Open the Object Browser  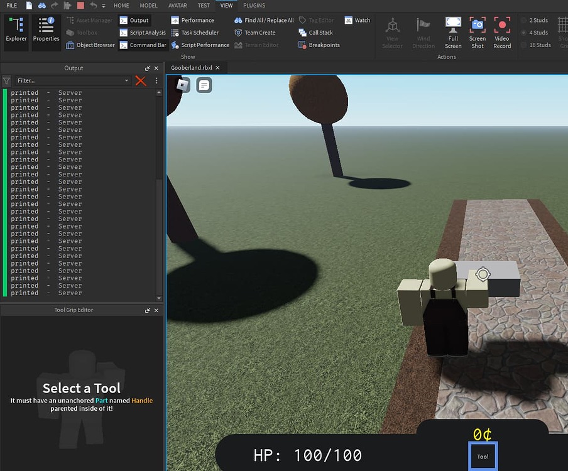click(90, 45)
